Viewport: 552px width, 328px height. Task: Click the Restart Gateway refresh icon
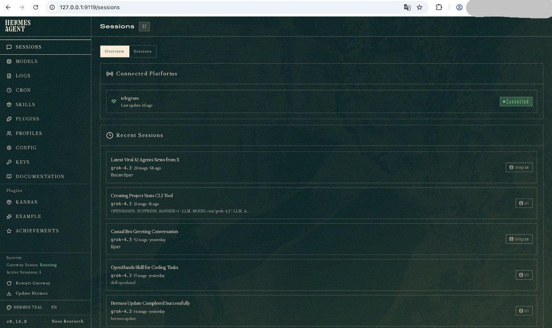click(x=9, y=283)
